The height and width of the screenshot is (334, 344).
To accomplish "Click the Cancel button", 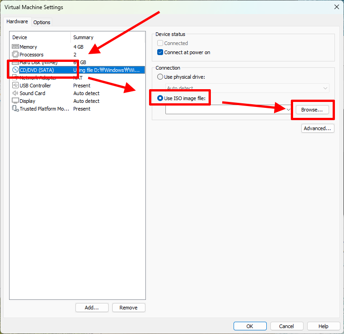I will pos(287,326).
